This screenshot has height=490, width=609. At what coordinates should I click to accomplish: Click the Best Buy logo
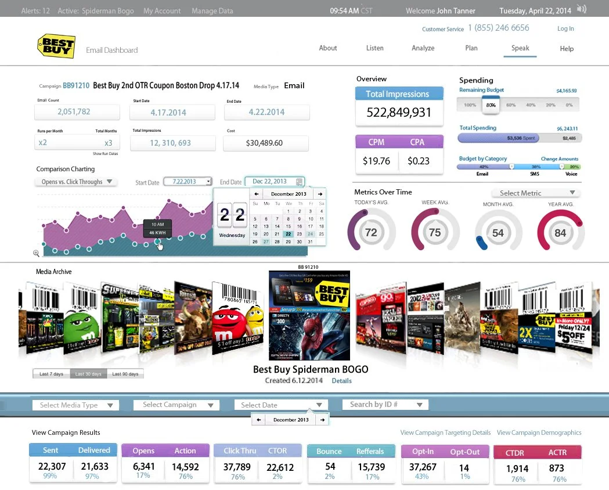click(x=56, y=46)
